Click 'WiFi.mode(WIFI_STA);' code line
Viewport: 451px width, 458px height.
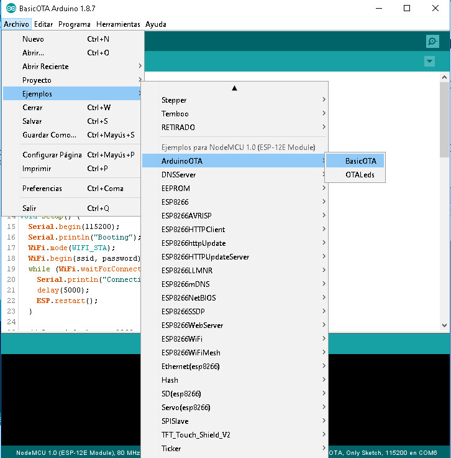coord(71,248)
